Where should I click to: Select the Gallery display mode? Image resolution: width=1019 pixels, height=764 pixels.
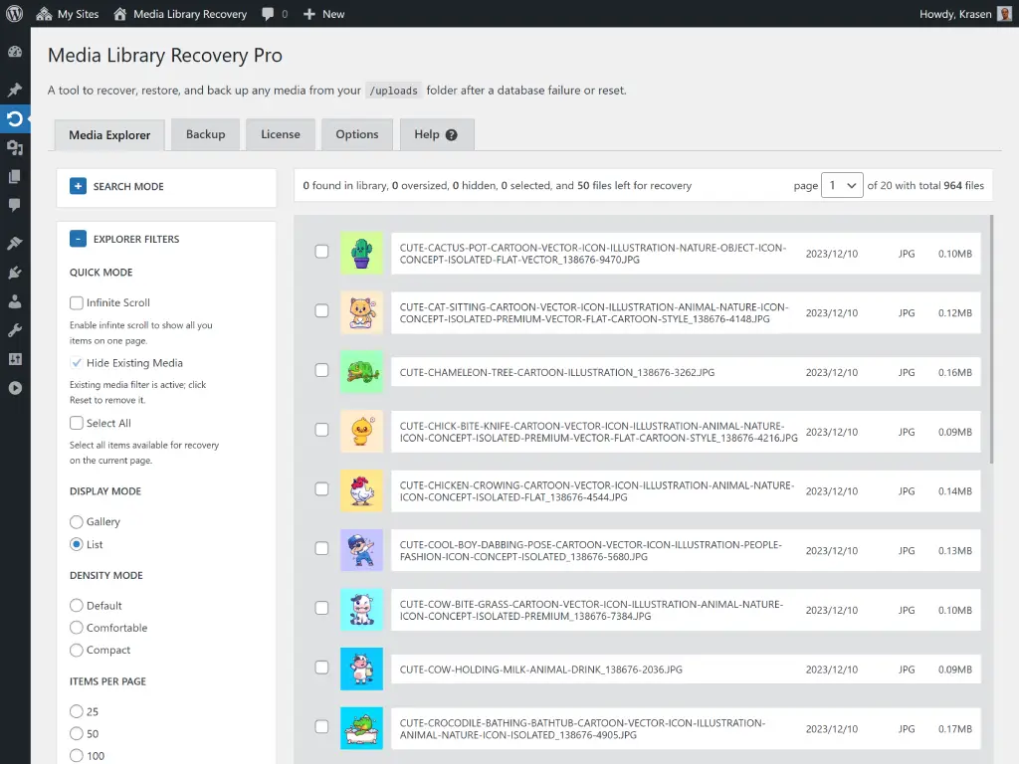click(x=77, y=521)
